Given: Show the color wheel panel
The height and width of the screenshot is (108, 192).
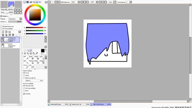Looking at the screenshot, I should pos(25,2).
